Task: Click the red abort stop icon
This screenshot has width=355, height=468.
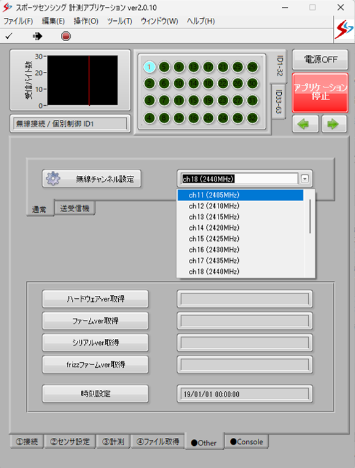Action: pyautogui.click(x=65, y=36)
